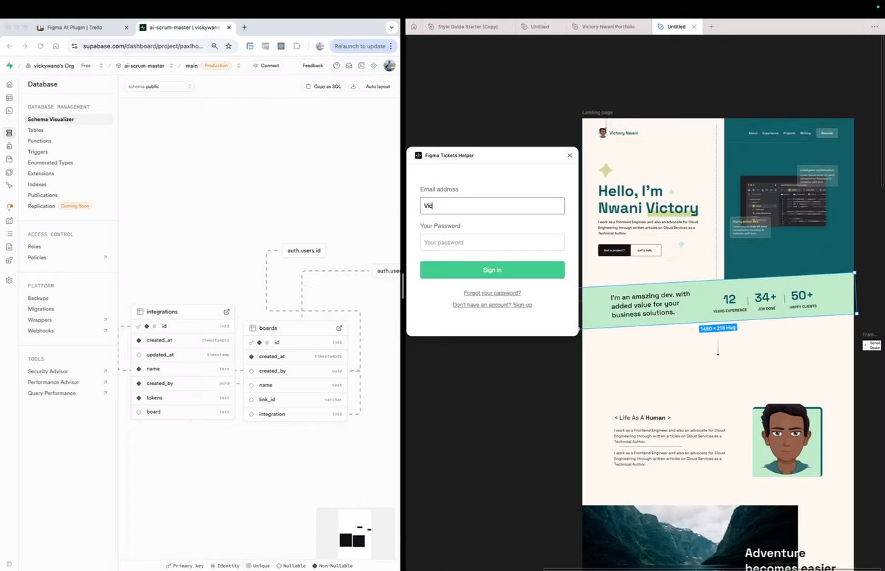Click Forgot your password link

[x=492, y=293]
